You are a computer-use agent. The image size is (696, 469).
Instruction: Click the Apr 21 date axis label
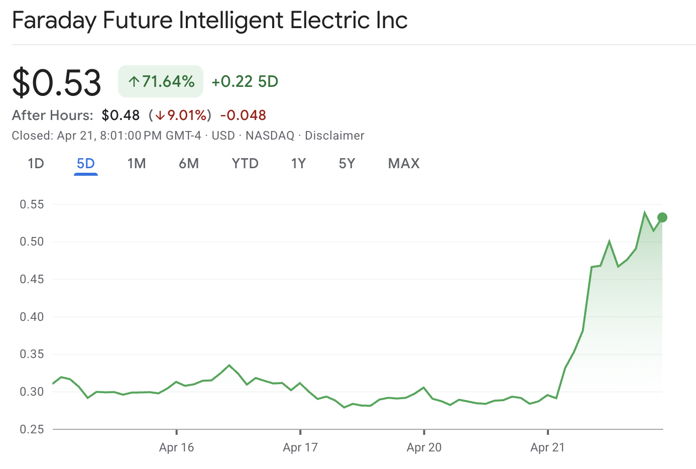pos(547,447)
